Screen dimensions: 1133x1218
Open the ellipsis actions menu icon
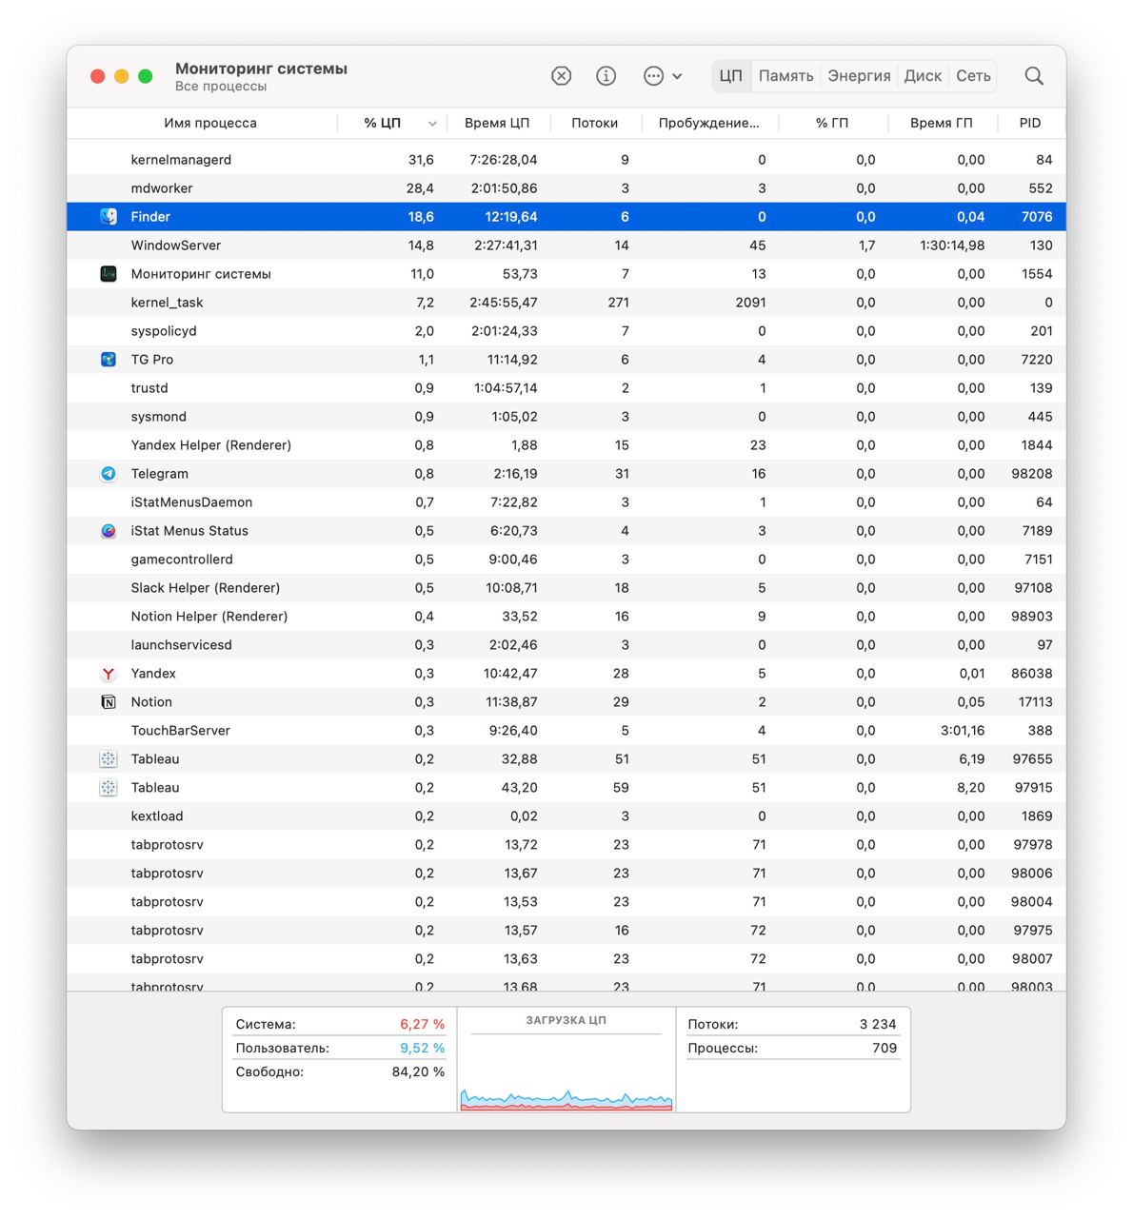click(653, 76)
